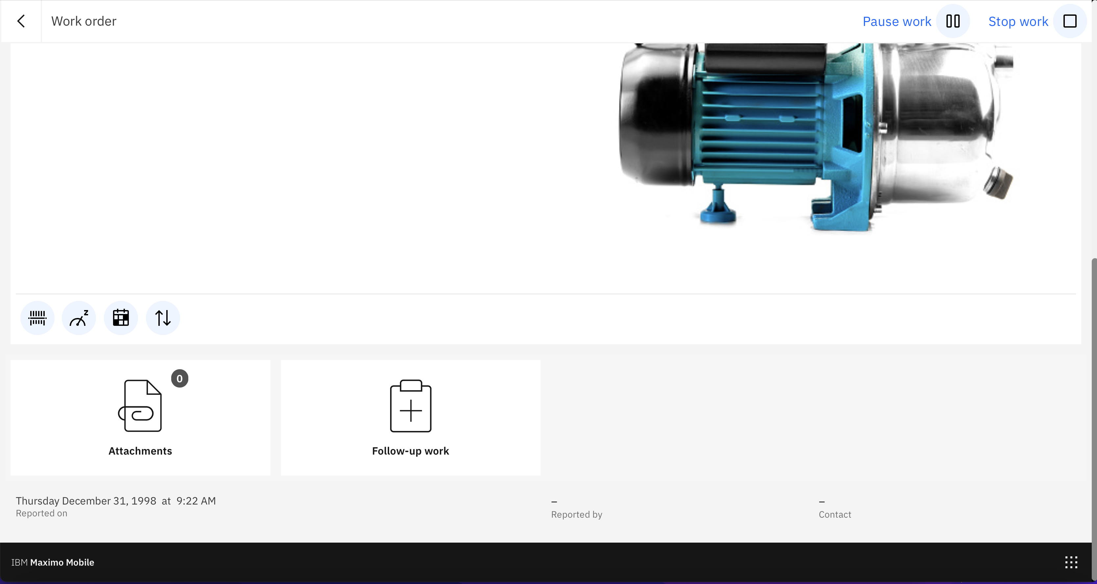The height and width of the screenshot is (584, 1097).
Task: Click the calendar icon button
Action: click(x=121, y=318)
